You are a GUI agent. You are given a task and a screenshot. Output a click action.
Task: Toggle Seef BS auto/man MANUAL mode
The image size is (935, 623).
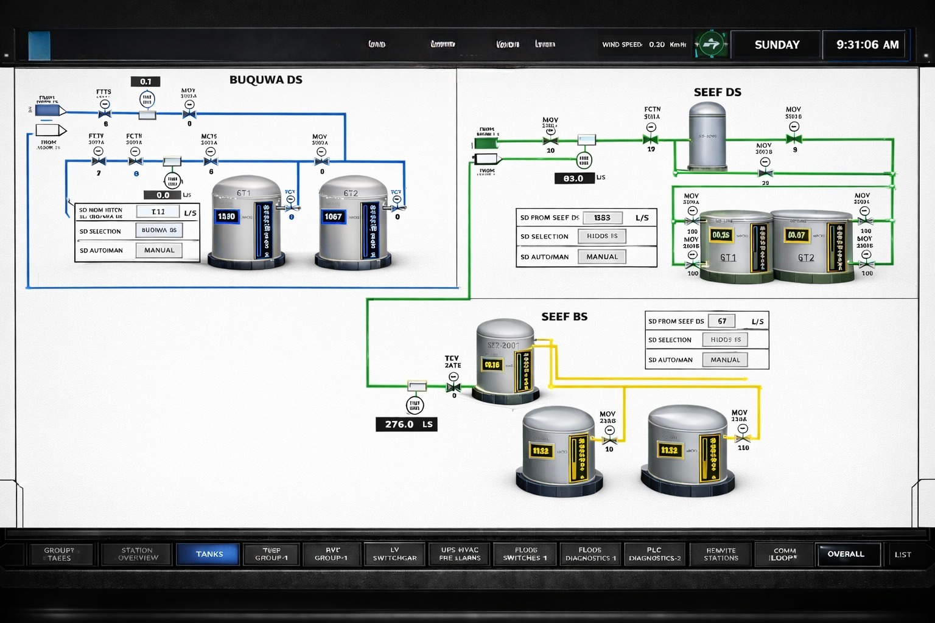(x=724, y=360)
